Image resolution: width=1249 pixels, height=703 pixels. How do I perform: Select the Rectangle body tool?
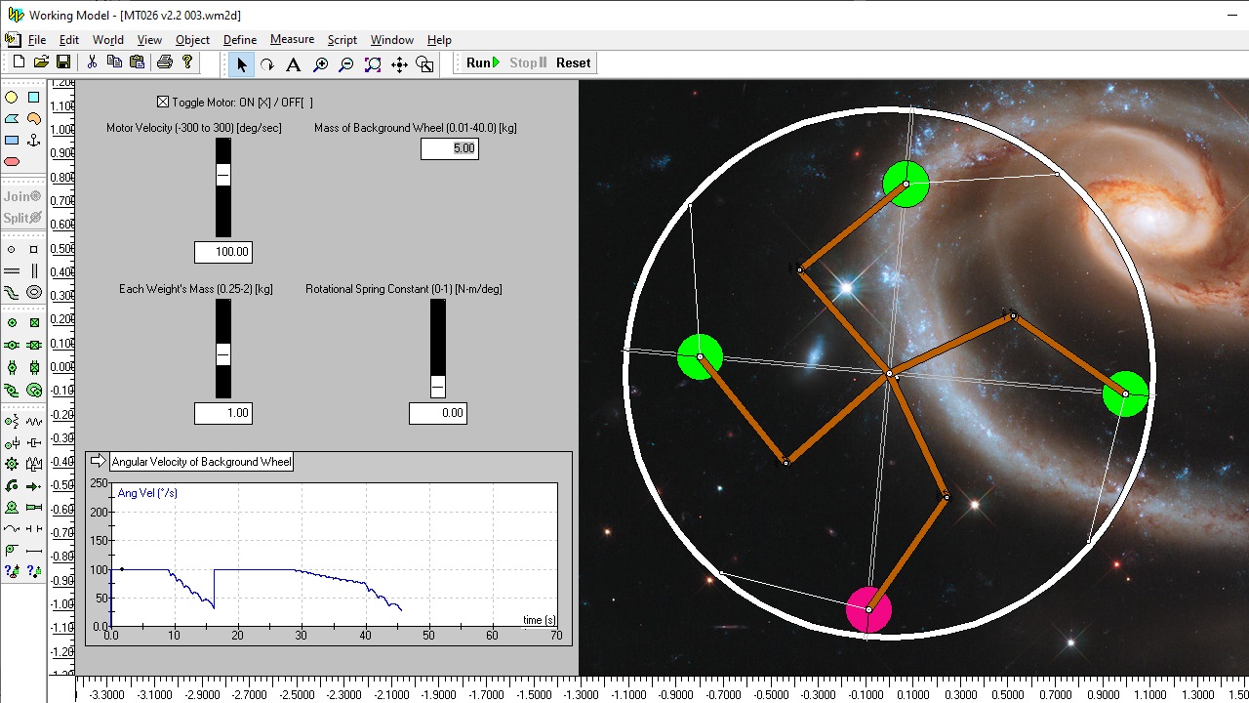[x=12, y=141]
